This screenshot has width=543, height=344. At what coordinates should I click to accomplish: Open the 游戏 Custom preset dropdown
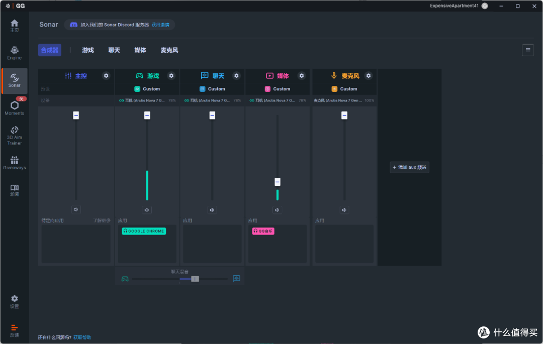147,89
